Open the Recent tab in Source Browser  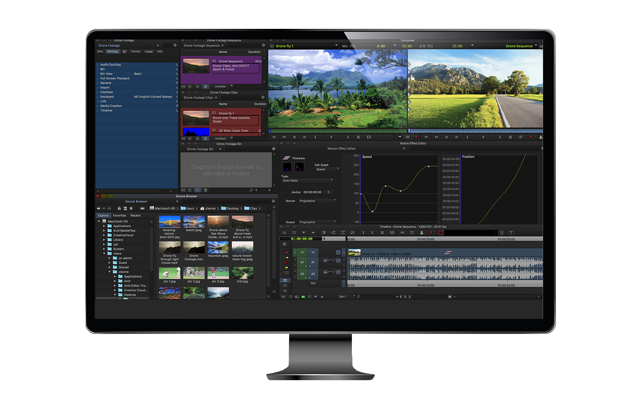pyautogui.click(x=135, y=215)
